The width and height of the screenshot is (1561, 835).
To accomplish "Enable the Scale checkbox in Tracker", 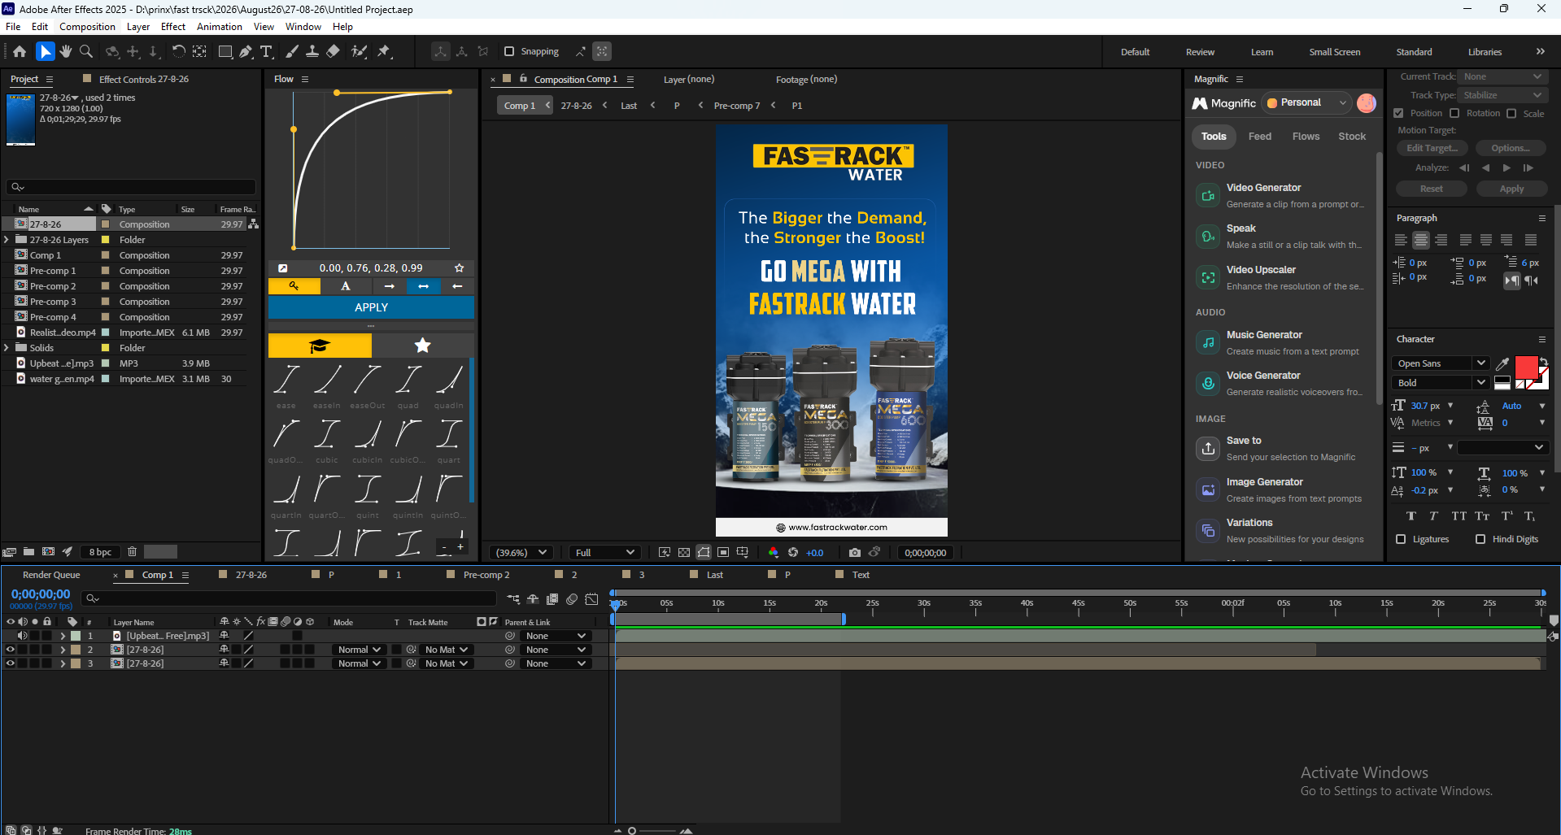I will (x=1511, y=113).
